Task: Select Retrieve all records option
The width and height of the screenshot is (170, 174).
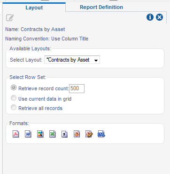Action: tap(14, 108)
